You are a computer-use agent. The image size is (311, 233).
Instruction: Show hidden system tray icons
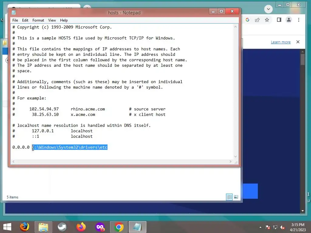[260, 227]
